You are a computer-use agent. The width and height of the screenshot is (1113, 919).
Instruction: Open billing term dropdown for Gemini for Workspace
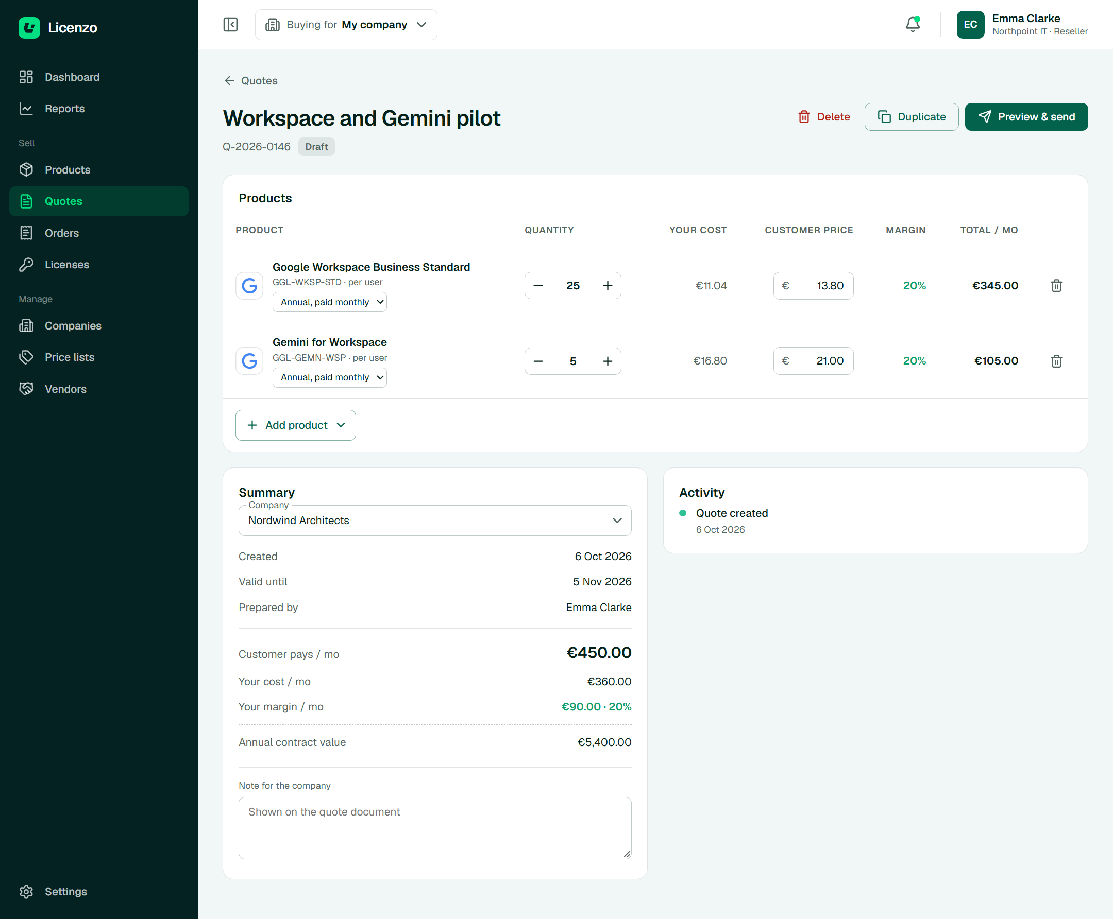(x=329, y=377)
